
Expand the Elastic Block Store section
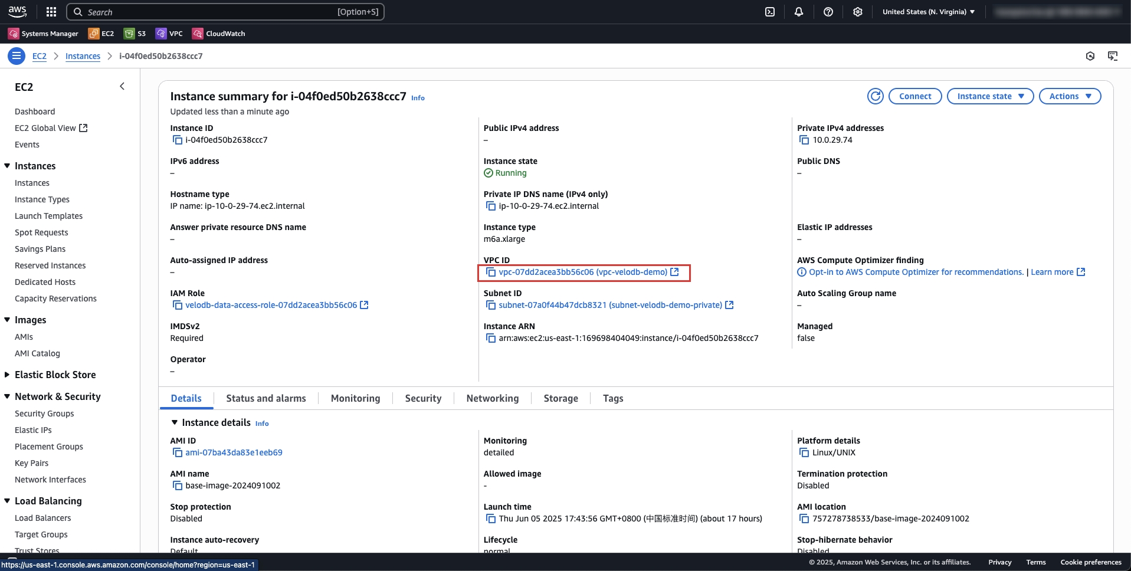[x=7, y=375]
